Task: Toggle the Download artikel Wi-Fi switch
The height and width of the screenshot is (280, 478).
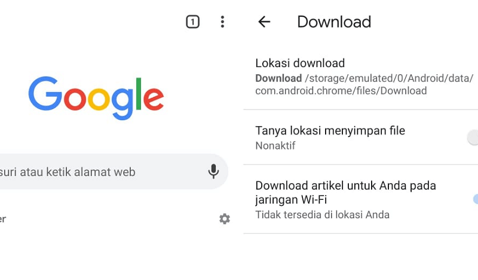Action: (475, 199)
